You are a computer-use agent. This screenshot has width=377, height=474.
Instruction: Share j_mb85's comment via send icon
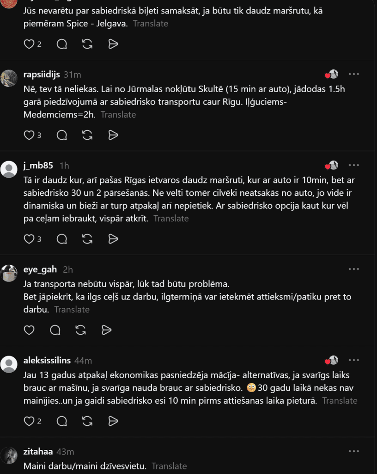(113, 239)
